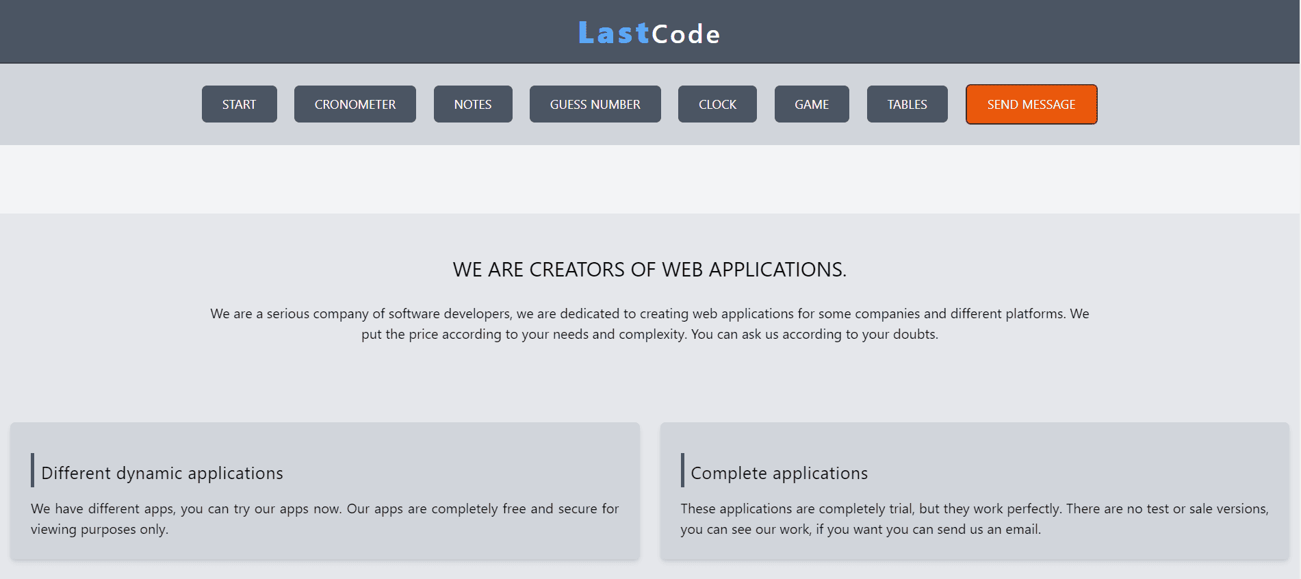This screenshot has height=579, width=1301.
Task: Go to the CRONOMETER app
Action: pyautogui.click(x=355, y=104)
